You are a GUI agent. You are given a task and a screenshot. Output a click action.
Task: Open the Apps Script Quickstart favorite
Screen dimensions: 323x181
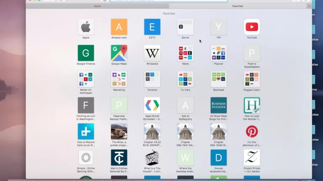click(x=152, y=105)
